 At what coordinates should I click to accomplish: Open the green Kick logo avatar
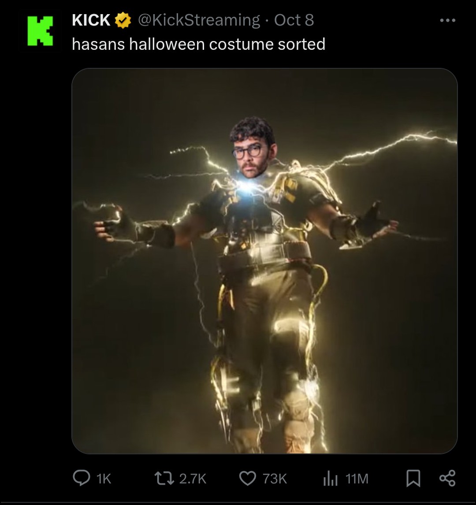tap(40, 31)
